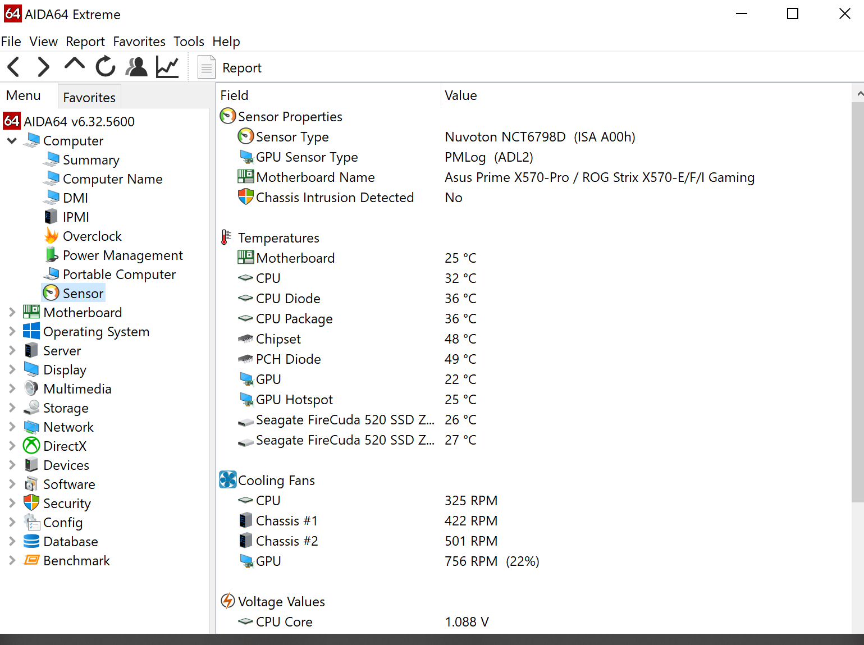Click the Temperatures thermometer icon
This screenshot has width=864, height=645.
click(226, 237)
